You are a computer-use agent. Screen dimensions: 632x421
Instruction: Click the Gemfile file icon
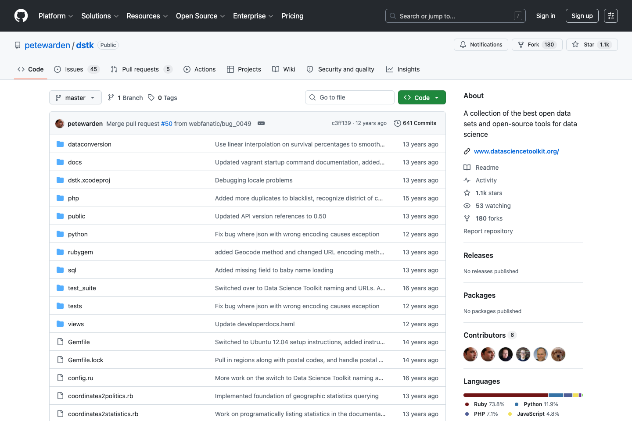(x=60, y=342)
